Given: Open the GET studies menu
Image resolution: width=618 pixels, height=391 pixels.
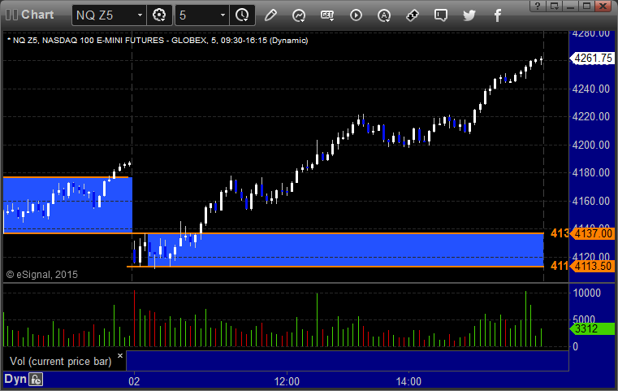Looking at the screenshot, I should [x=327, y=15].
